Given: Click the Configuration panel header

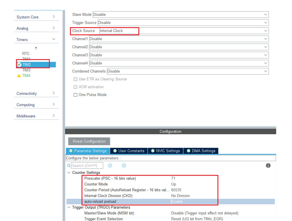Looking at the screenshot, I should click(x=170, y=131).
